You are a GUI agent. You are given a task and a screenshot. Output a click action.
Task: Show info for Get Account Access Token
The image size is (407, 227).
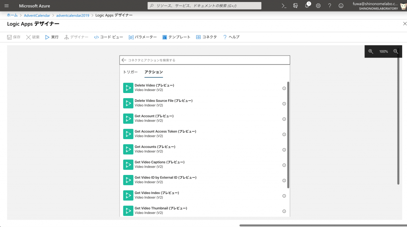[x=284, y=134]
